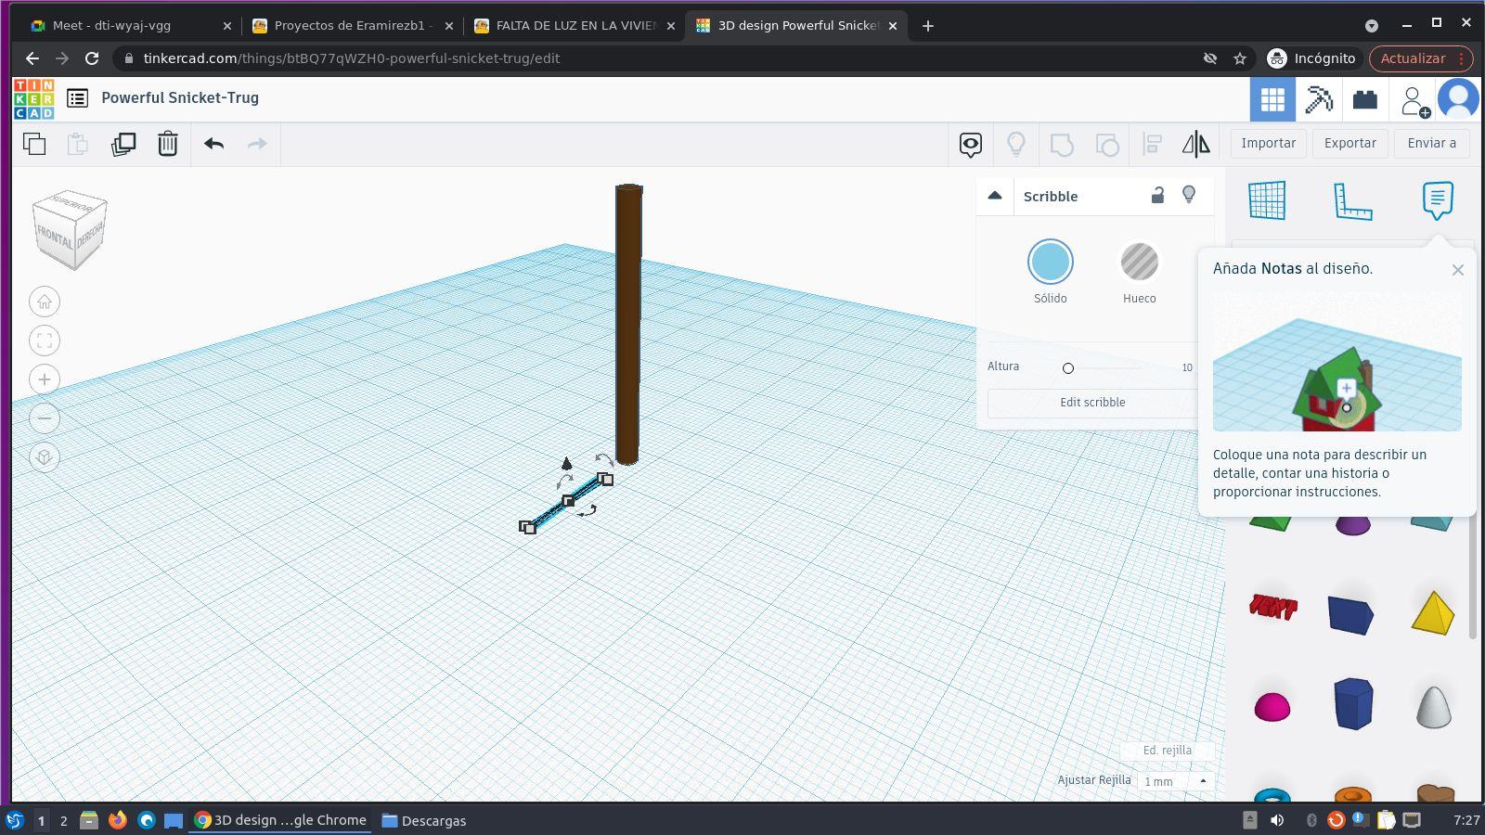Collapse the Scribble inspector panel

pyautogui.click(x=995, y=196)
